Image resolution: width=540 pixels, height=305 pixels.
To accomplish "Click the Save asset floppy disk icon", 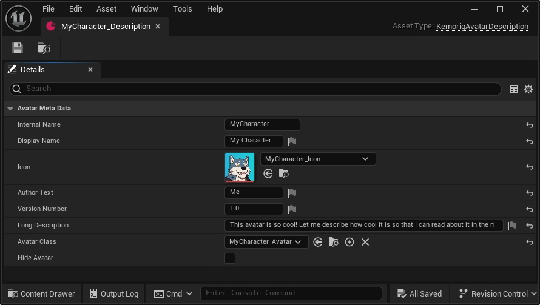I will [x=18, y=48].
